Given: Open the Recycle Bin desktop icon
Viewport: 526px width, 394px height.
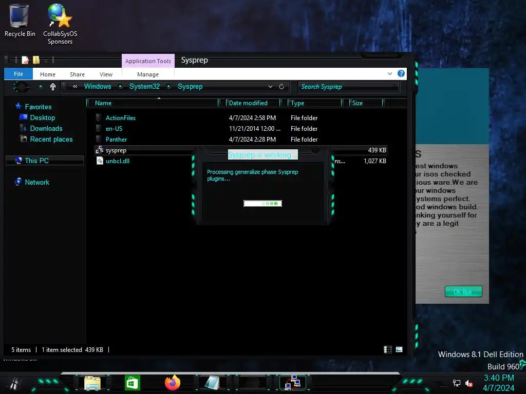Looking at the screenshot, I should [20, 20].
